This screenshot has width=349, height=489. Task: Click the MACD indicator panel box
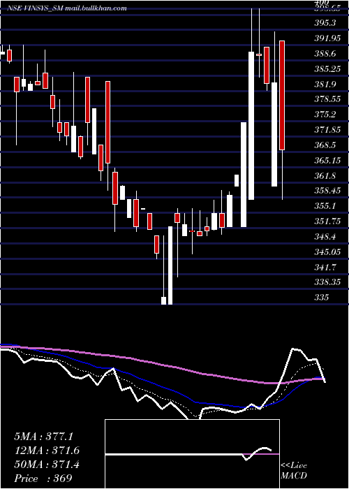[x=192, y=454]
